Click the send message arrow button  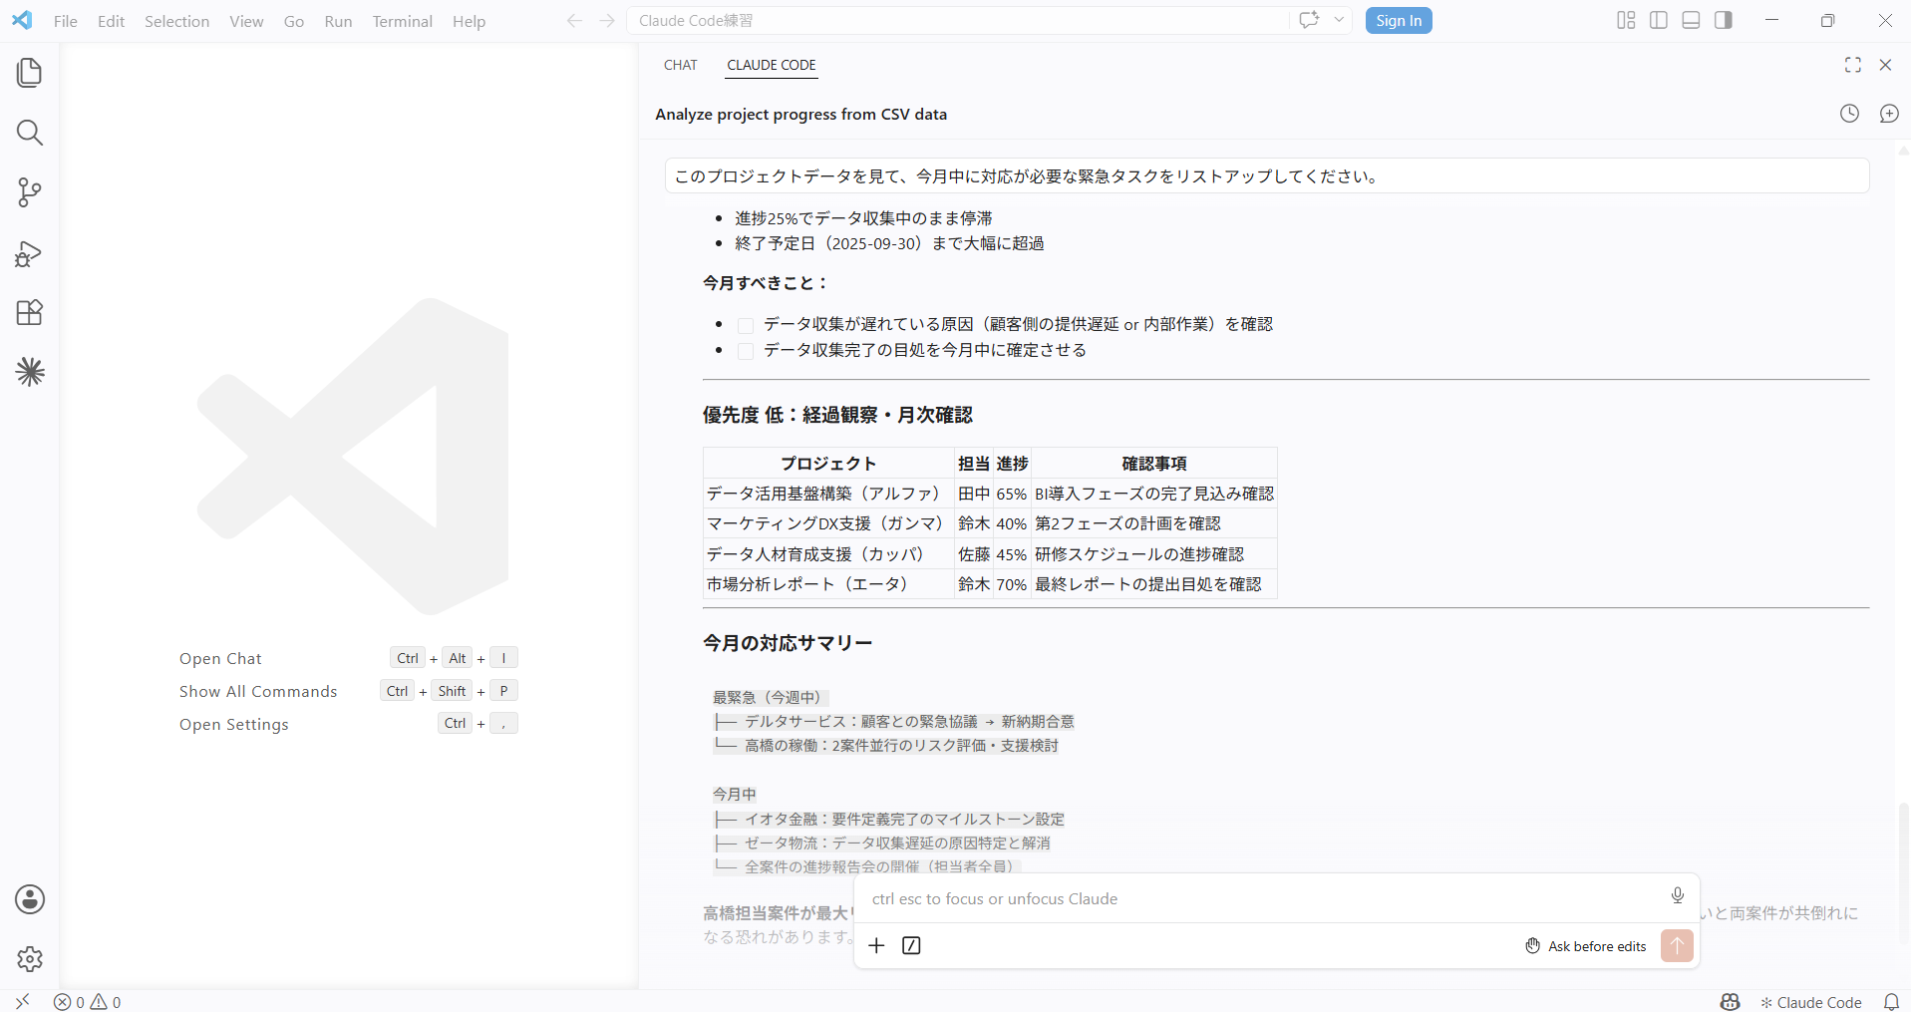1677,945
